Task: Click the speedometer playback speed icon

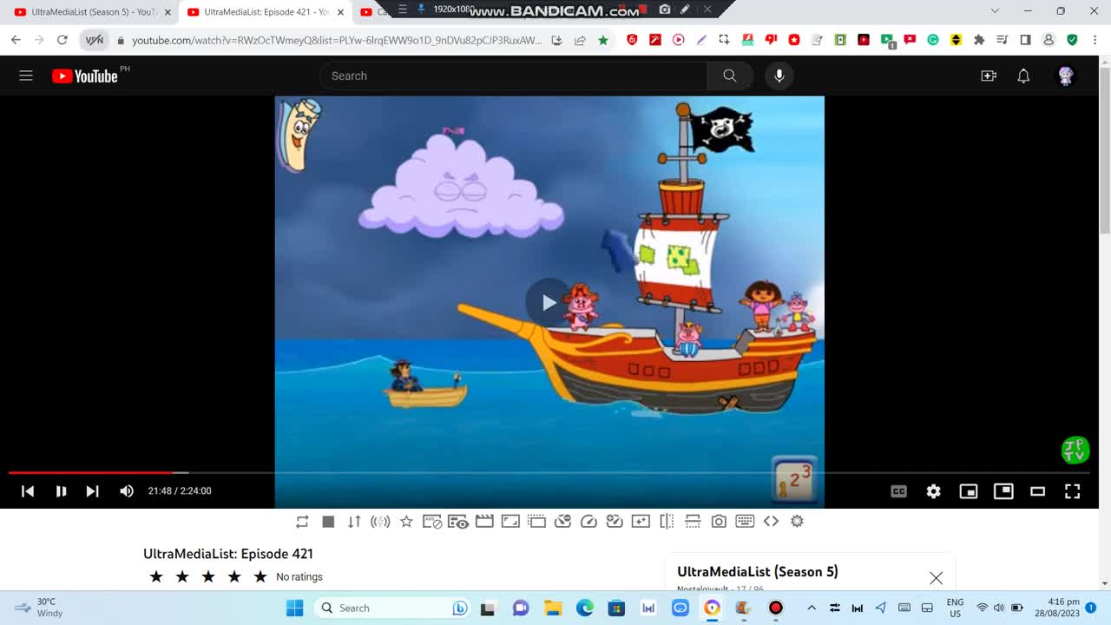Action: tap(588, 522)
